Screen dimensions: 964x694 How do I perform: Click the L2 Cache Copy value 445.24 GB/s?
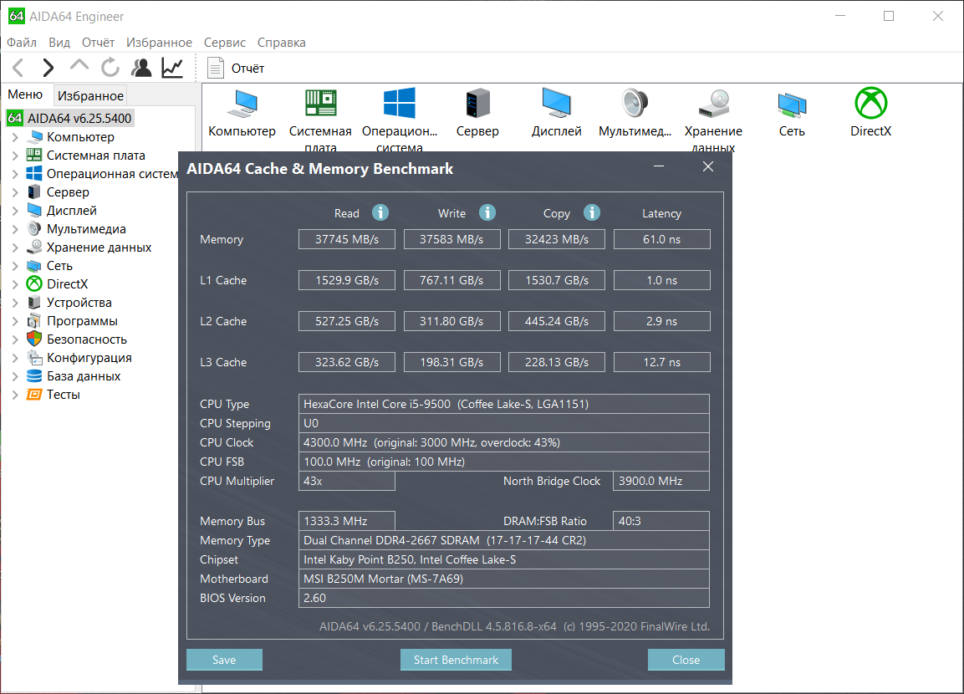[556, 321]
